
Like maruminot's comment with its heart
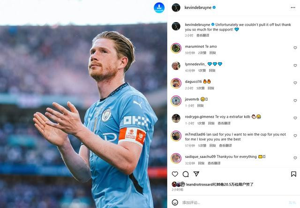point(295,48)
